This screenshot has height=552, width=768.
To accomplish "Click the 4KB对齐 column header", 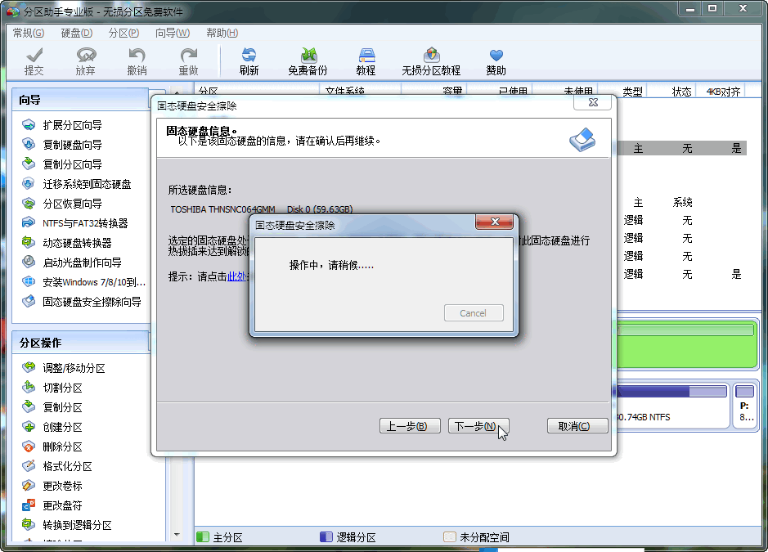I will 723,92.
